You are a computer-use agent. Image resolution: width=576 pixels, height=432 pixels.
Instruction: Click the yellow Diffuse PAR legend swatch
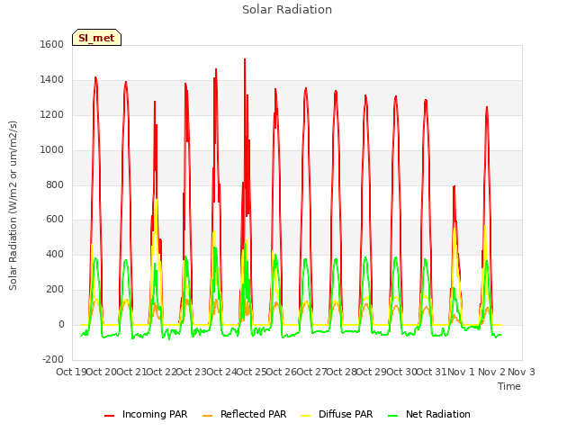coord(306,416)
